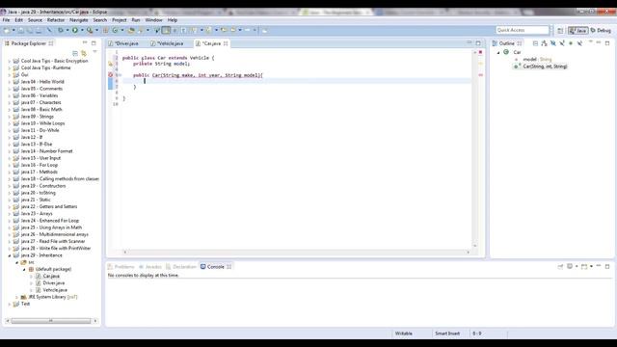Click the New Java Class icon
Image resolution: width=617 pixels, height=347 pixels.
pyautogui.click(x=115, y=30)
